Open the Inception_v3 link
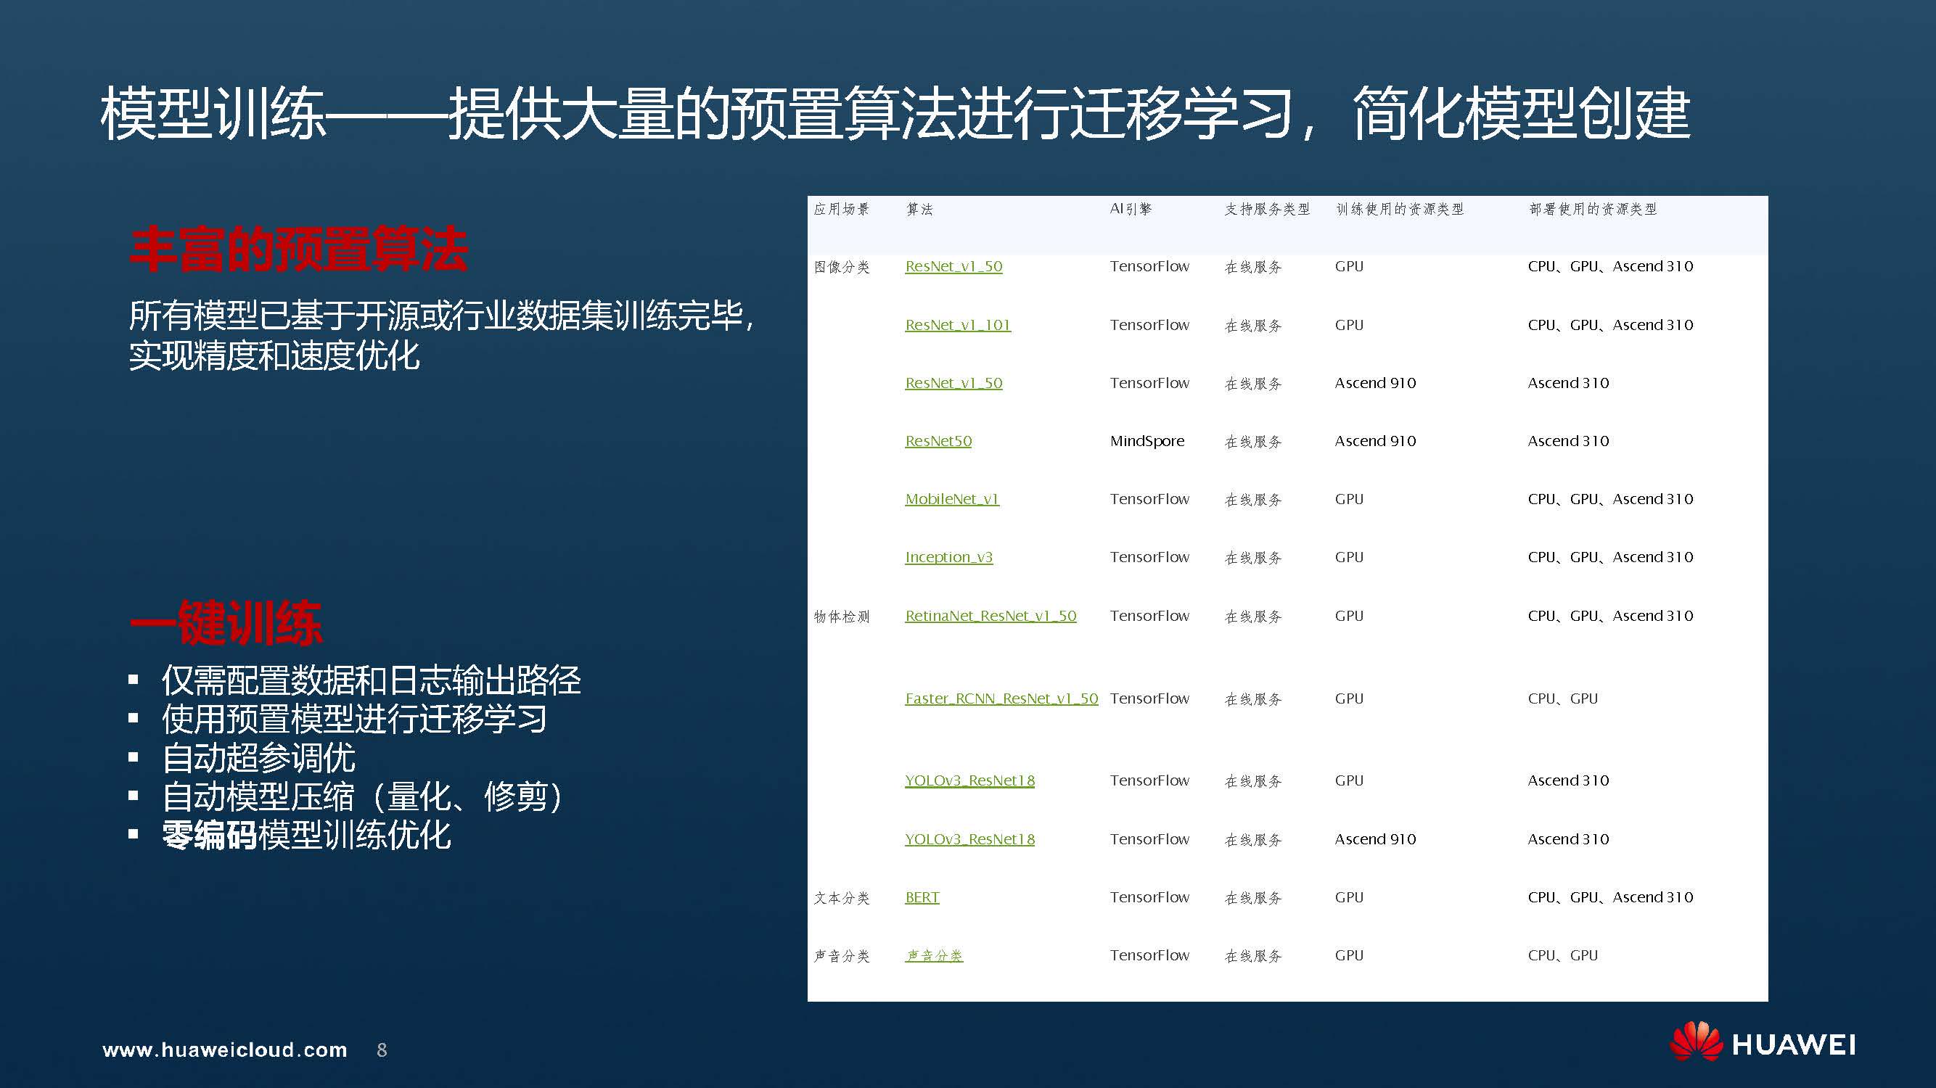This screenshot has width=1936, height=1088. pos(948,557)
